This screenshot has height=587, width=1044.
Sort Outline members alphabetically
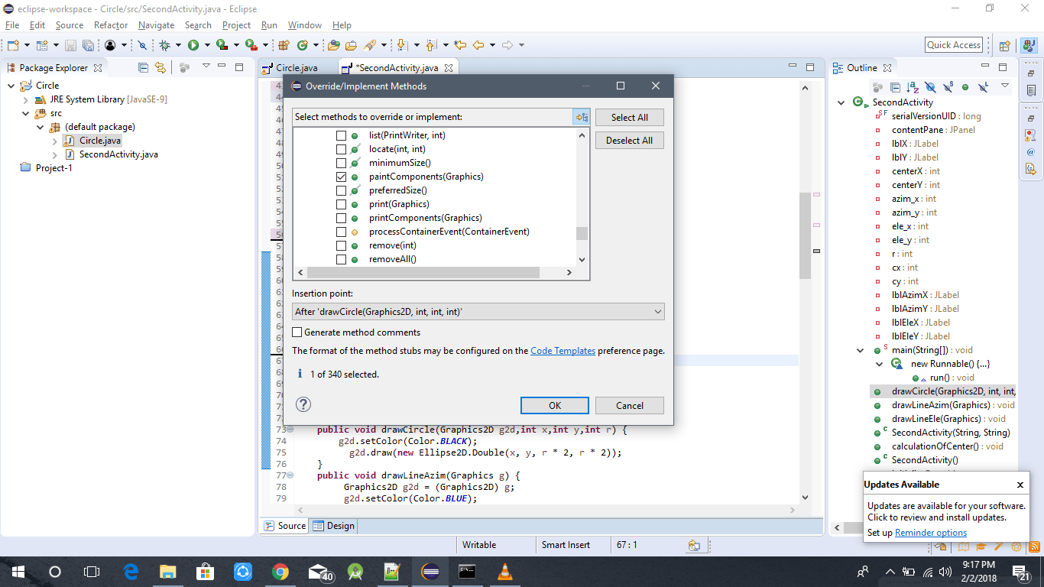(x=912, y=86)
